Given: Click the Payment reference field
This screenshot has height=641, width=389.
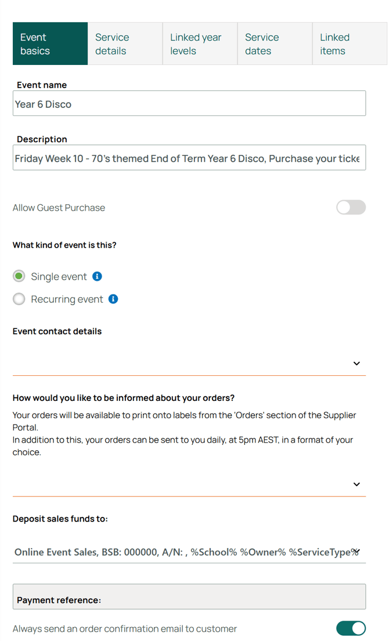Looking at the screenshot, I should click(x=189, y=597).
